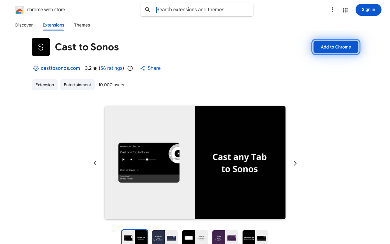390x244 pixels.
Task: Click the Share icon
Action: click(x=143, y=68)
